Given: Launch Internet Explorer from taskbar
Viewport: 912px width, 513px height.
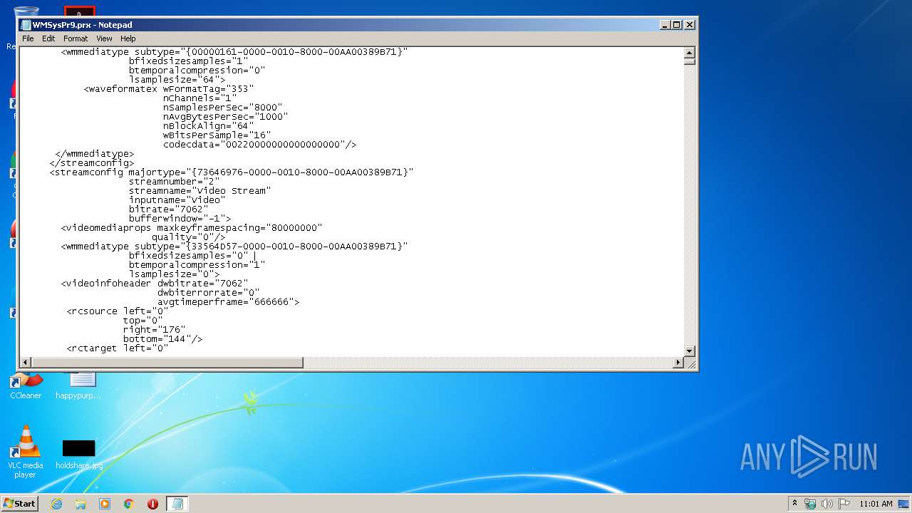Looking at the screenshot, I should coord(56,504).
